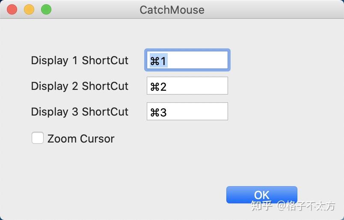
Task: Click the Display 3 ShortCut label
Action: click(x=80, y=112)
